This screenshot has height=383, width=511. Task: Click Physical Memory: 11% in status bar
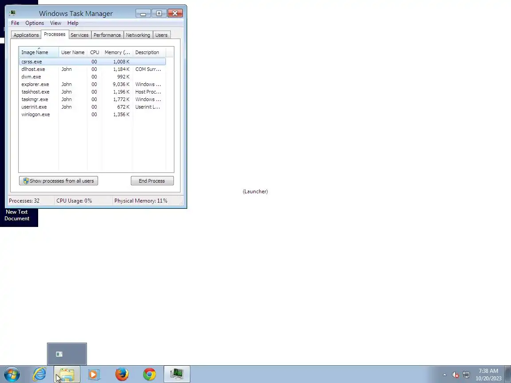(x=141, y=201)
